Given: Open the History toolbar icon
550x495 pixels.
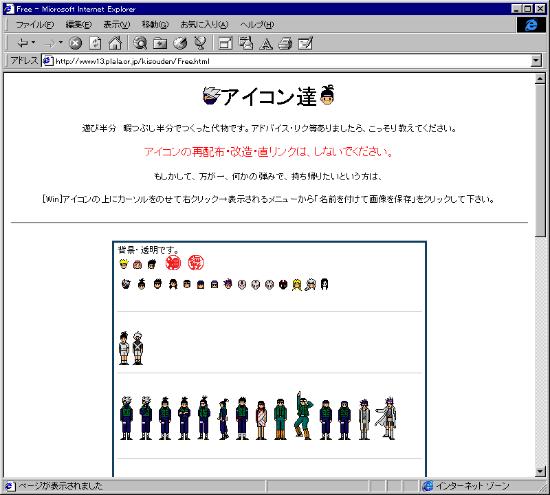Looking at the screenshot, I should point(180,43).
